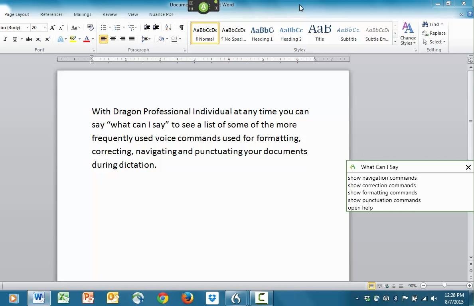The height and width of the screenshot is (306, 474).
Task: Click the Grow Font icon
Action: click(52, 27)
